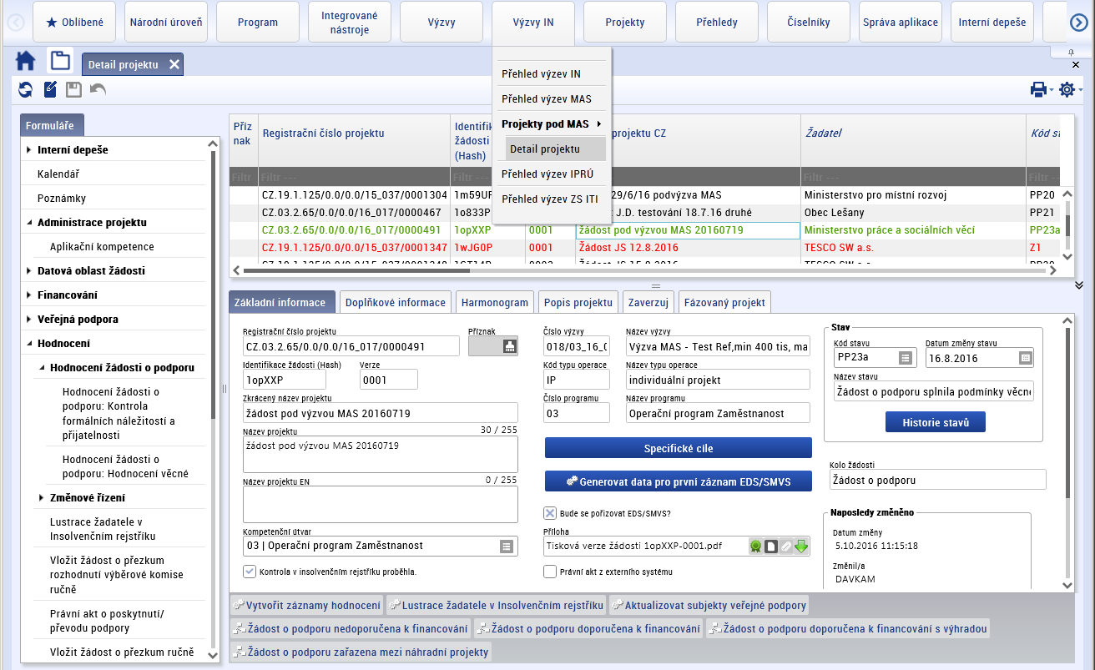Download the attachment with the green arrow
Viewport: 1095px width, 670px height.
tap(801, 547)
